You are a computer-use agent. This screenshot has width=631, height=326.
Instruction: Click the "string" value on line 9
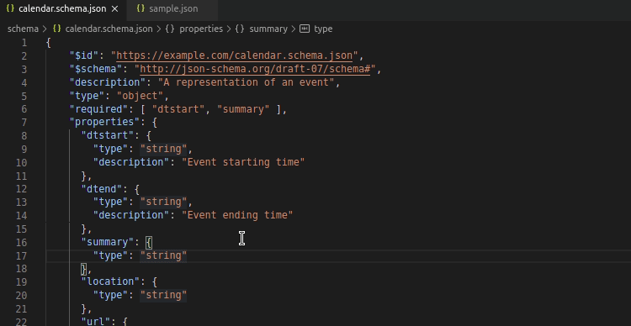163,149
